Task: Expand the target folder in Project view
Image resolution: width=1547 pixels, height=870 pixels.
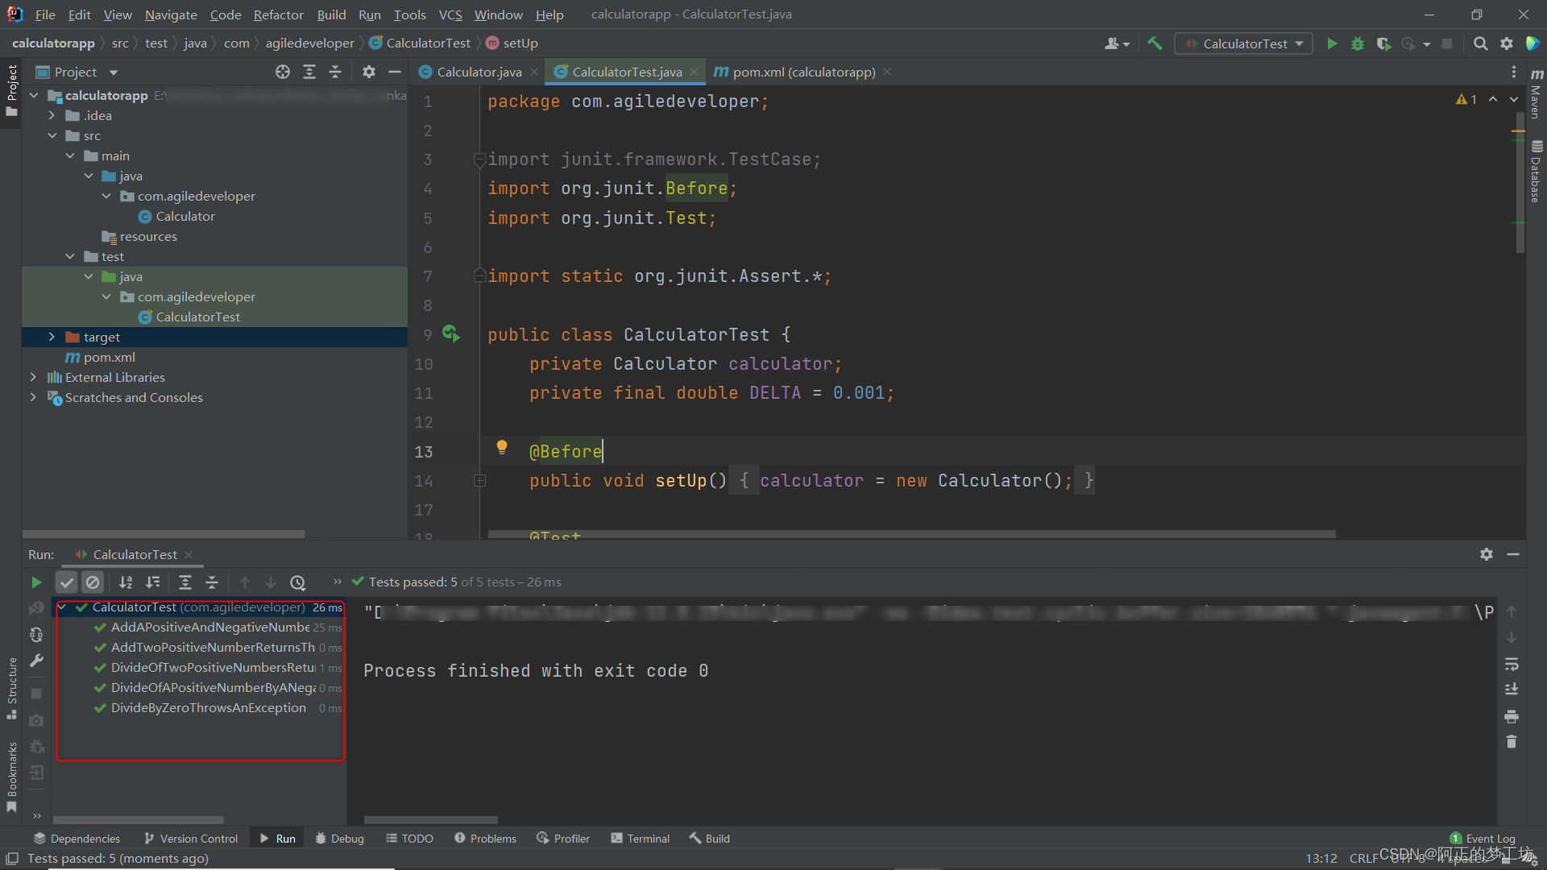Action: click(x=52, y=337)
